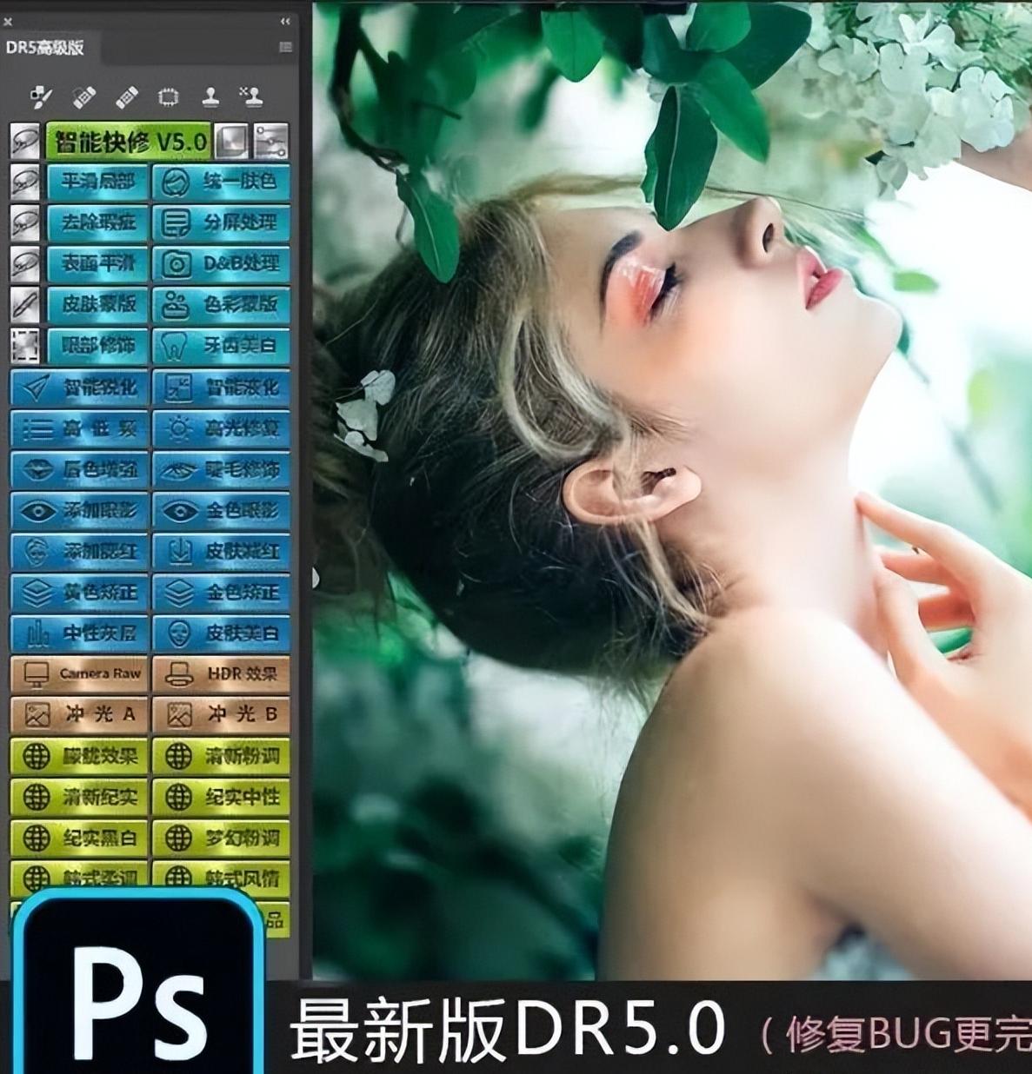This screenshot has width=1032, height=1074.
Task: Click the patch bandage icon in panel toolbar
Action: pos(126,97)
